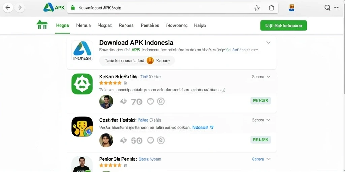Click the star rating in the Kekam Sdeña row

click(x=110, y=83)
